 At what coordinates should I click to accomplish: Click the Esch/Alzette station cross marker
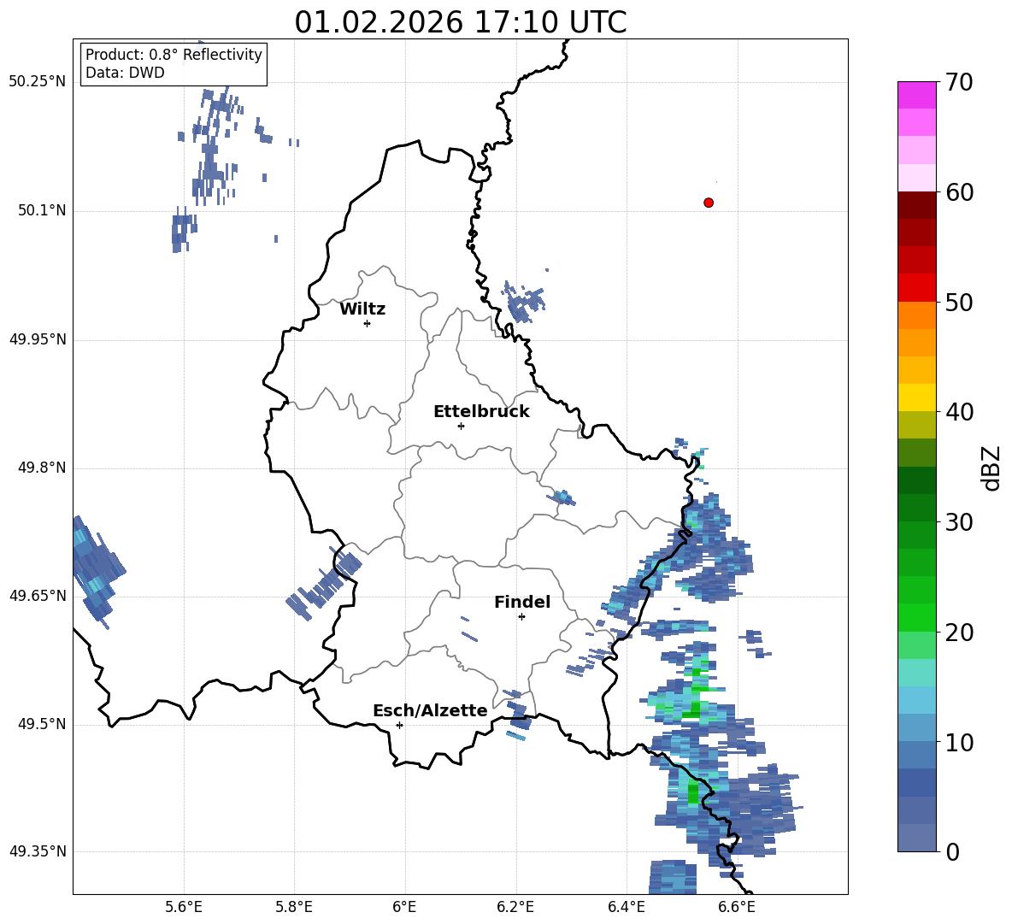399,725
